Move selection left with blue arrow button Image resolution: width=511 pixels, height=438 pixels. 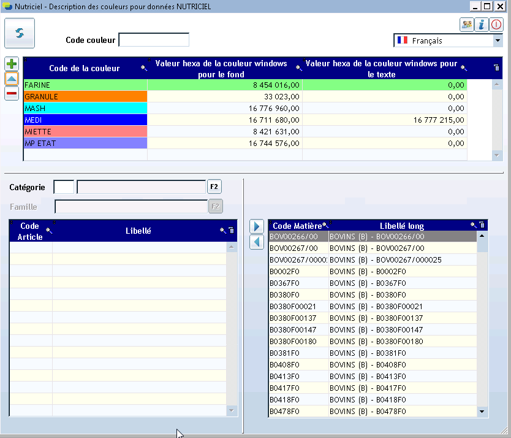257,242
